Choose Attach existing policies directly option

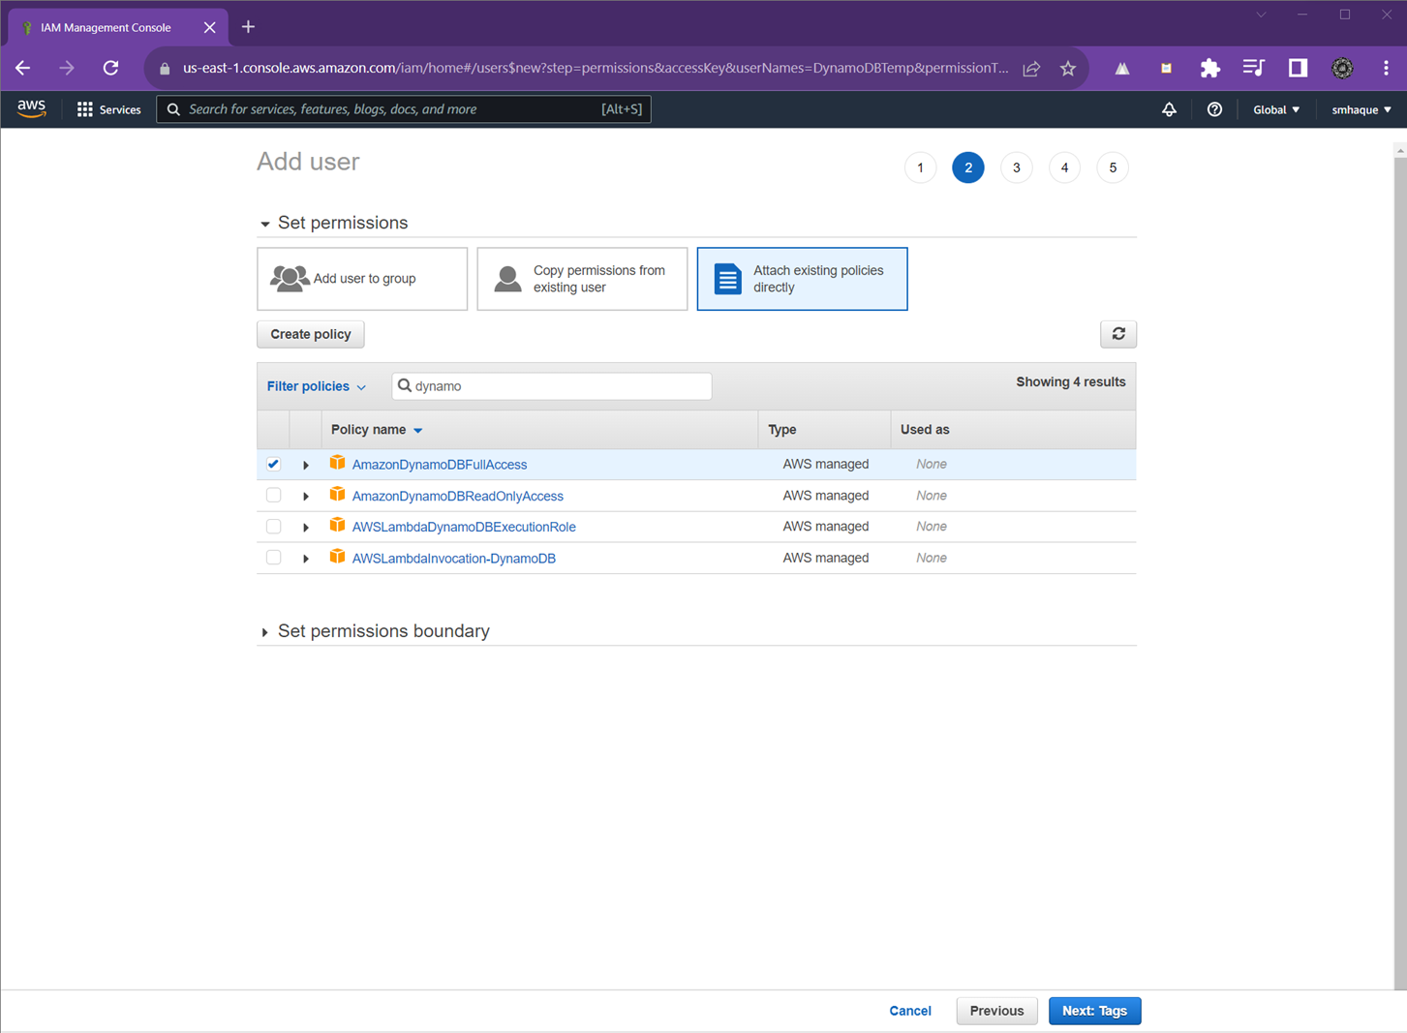pos(802,279)
